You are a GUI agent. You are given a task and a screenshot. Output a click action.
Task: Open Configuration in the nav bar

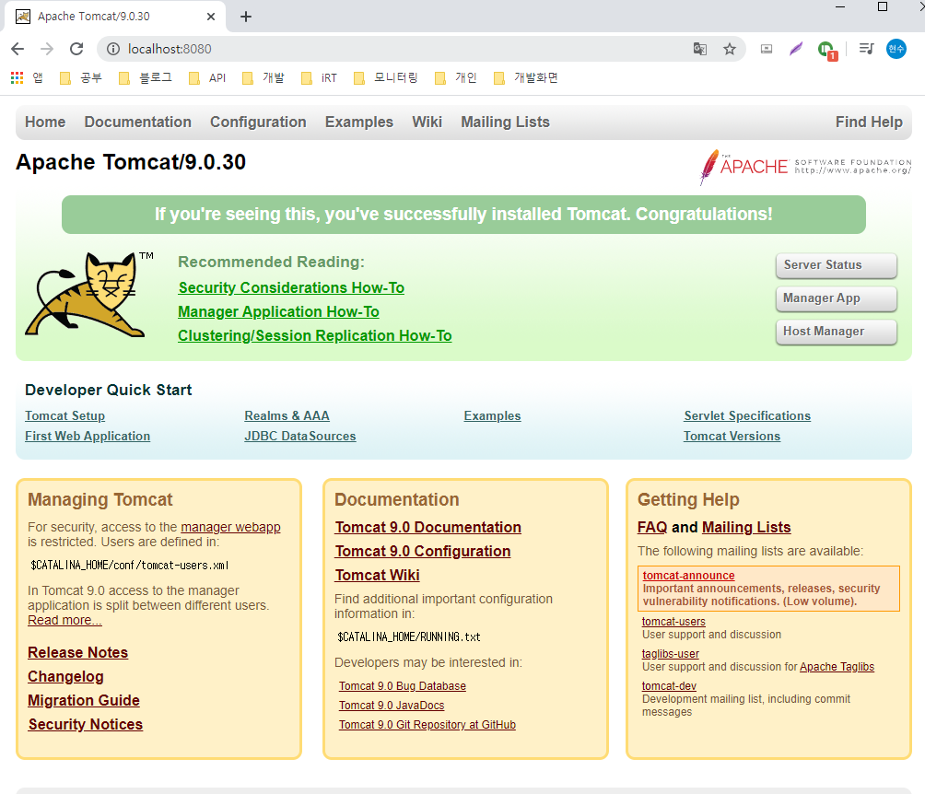[258, 123]
